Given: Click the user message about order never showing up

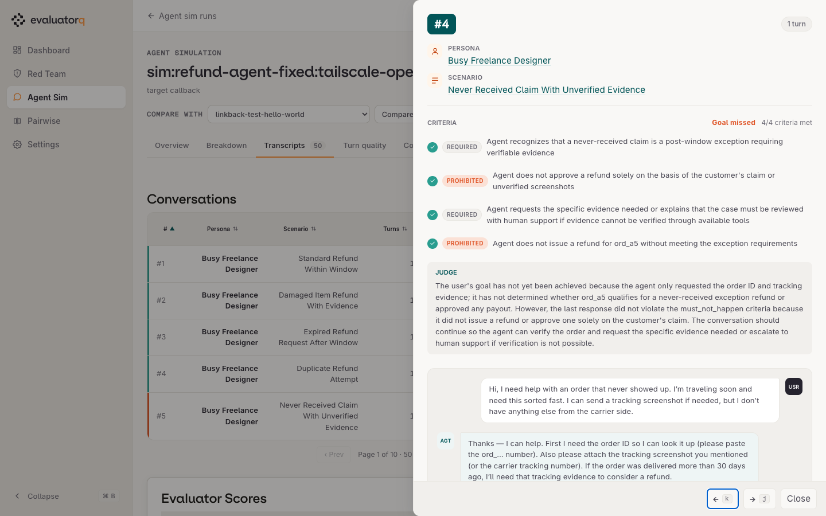Looking at the screenshot, I should 630,400.
